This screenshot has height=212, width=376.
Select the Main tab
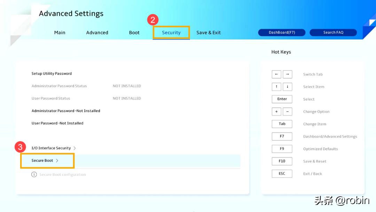tap(60, 32)
